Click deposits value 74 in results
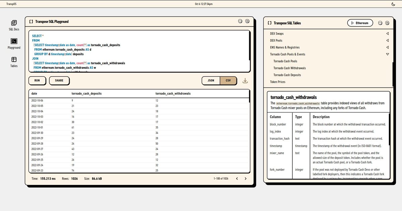This screenshot has width=402, height=211. (73, 170)
